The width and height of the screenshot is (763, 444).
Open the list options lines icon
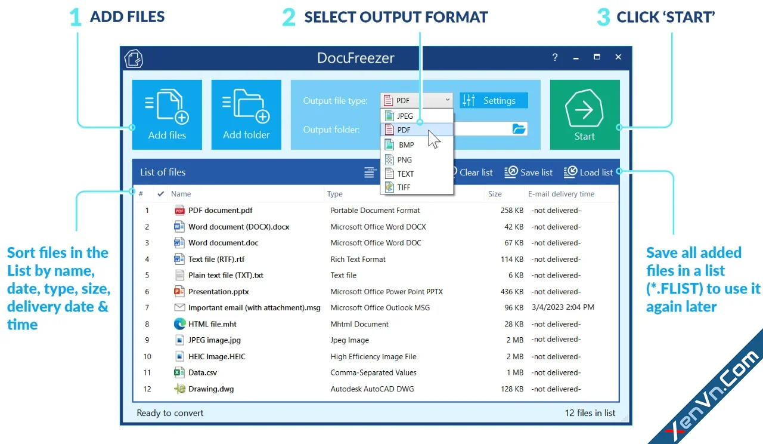pyautogui.click(x=371, y=172)
